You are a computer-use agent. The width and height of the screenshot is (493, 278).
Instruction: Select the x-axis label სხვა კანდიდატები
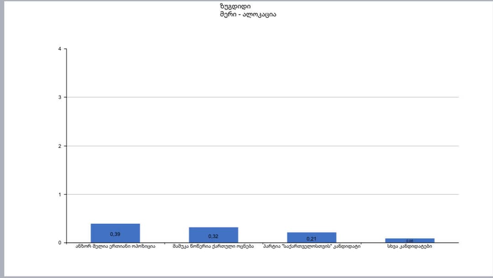[409, 247]
